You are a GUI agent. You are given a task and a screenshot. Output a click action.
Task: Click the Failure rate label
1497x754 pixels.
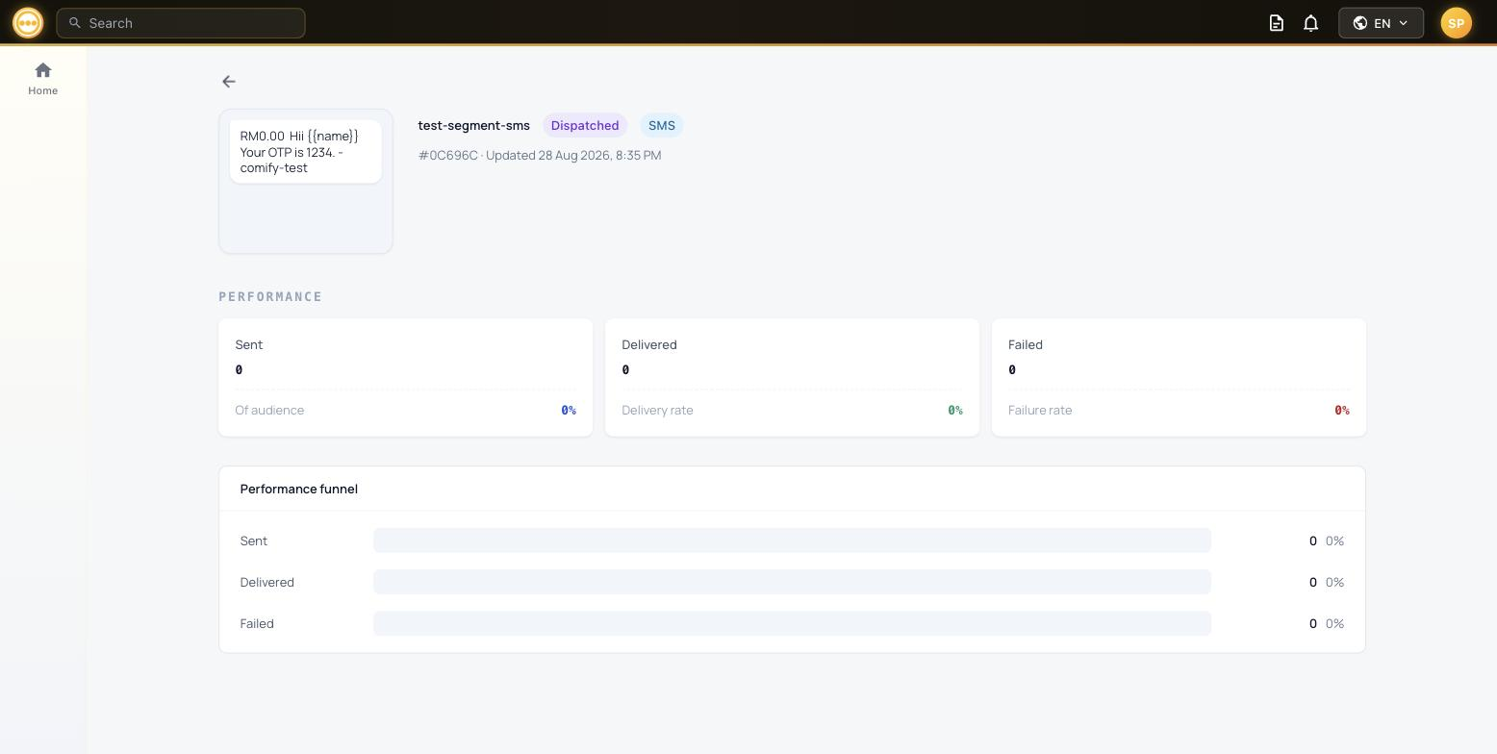(1040, 411)
